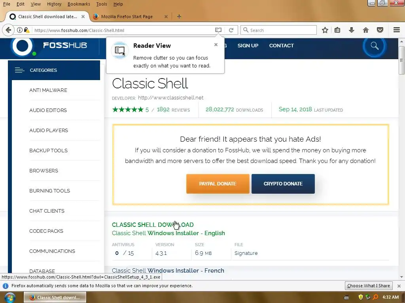Close the Mozilla Firefox Start Page tab
Viewport: 405px width, 303px height.
[166, 17]
